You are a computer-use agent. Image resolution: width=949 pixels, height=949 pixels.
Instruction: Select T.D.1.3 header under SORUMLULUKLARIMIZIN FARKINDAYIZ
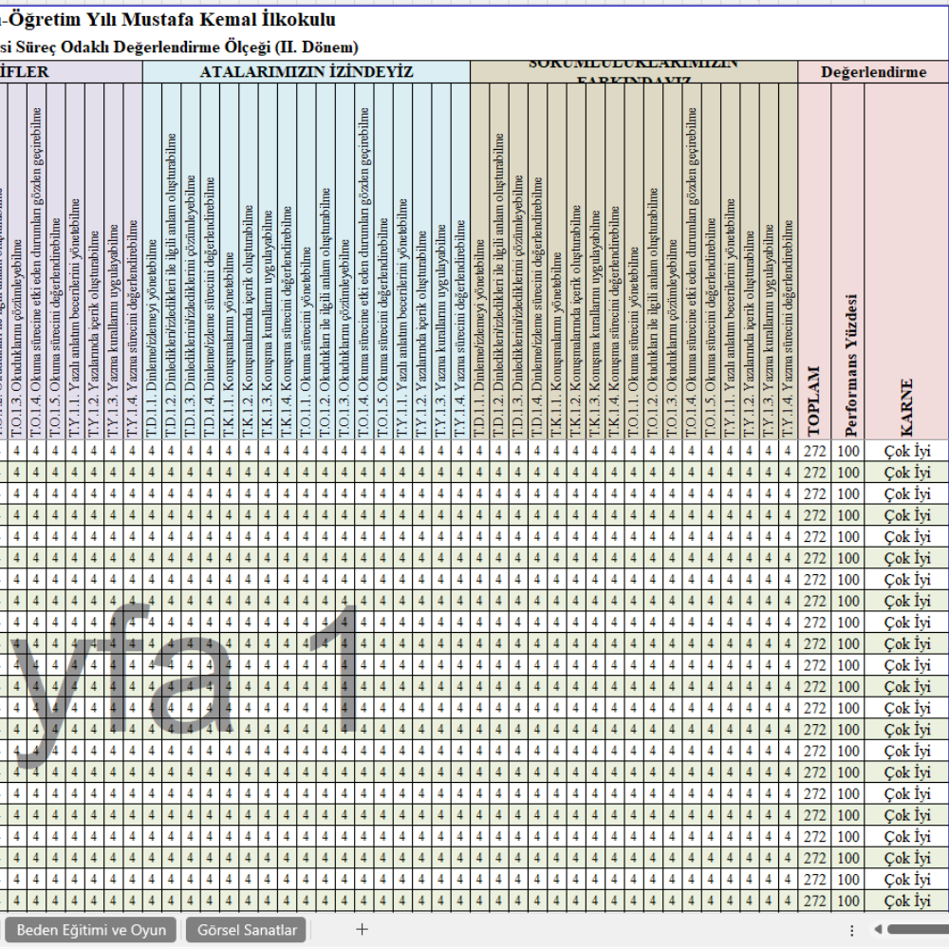[518, 262]
